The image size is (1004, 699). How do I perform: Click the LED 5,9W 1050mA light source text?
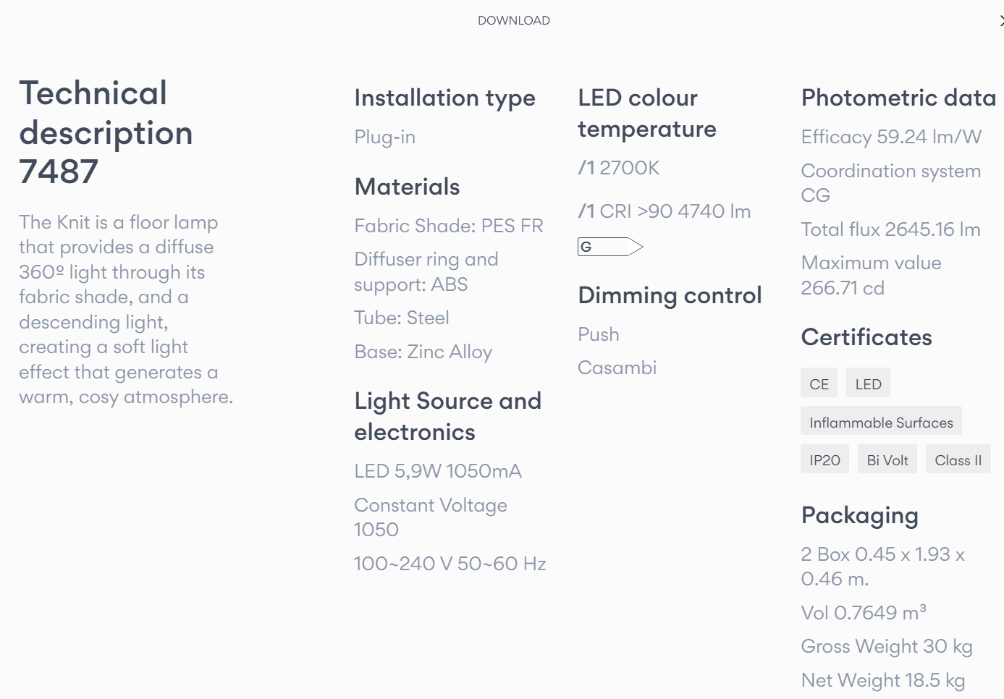[437, 471]
